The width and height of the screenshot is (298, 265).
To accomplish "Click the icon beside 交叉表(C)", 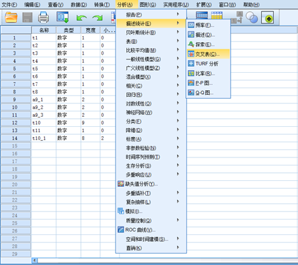I will coord(191,54).
